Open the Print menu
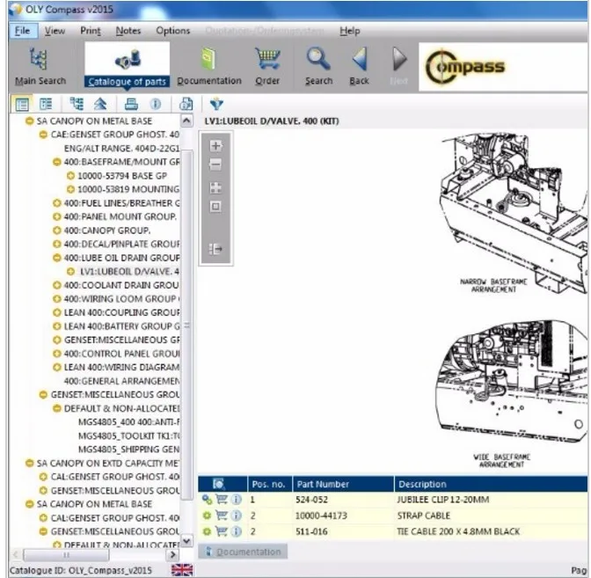Screen dimensions: 591x578 point(91,31)
